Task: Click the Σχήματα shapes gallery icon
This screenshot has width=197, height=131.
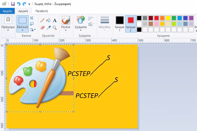Action: [x=81, y=20]
